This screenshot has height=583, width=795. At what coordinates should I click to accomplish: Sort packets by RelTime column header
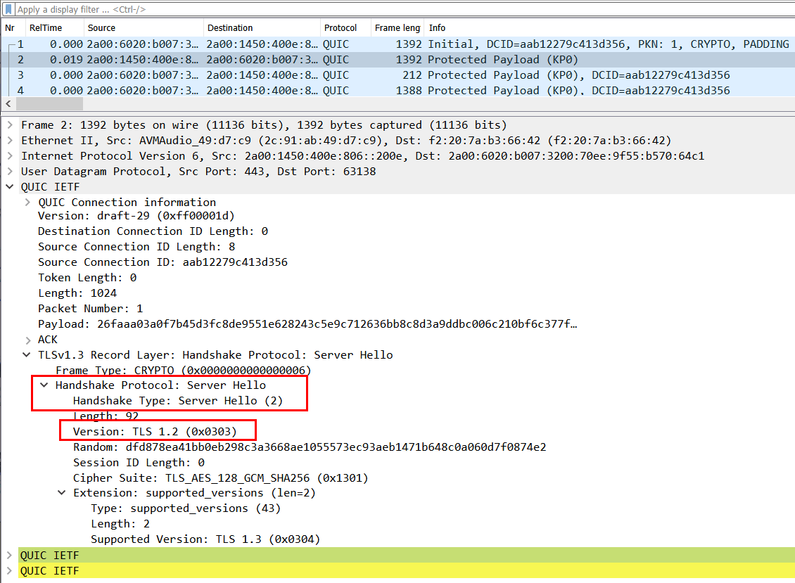(54, 28)
